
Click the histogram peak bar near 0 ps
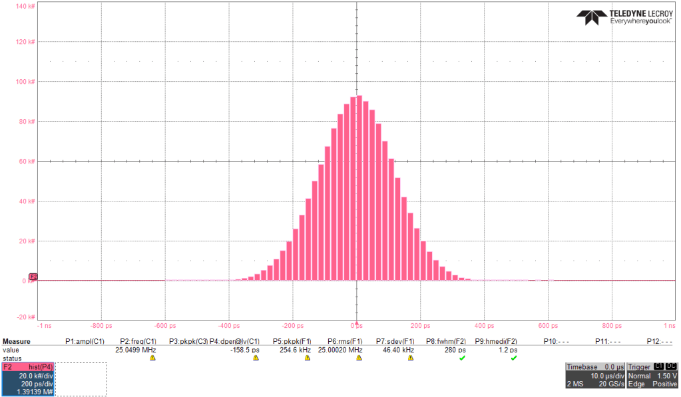[359, 186]
